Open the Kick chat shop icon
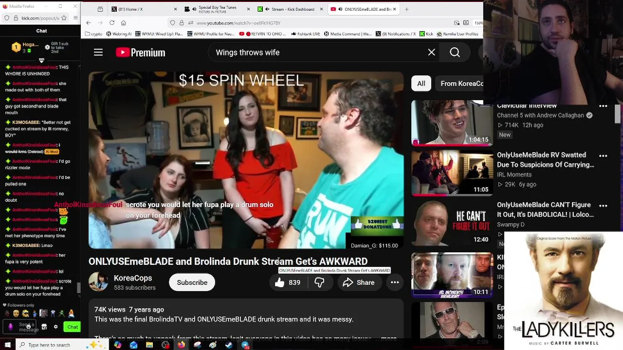This screenshot has width=623, height=350. pyautogui.click(x=44, y=327)
